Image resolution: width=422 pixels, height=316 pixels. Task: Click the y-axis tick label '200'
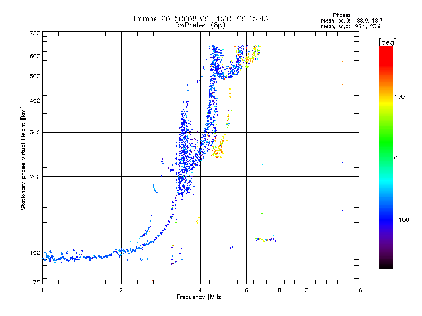pos(35,177)
